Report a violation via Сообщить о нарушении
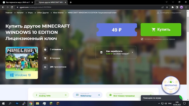The image size is (189, 106). 169,13
